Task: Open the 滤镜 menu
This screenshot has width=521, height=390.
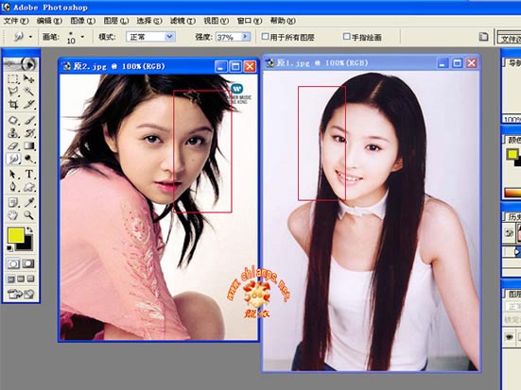Action: coord(182,21)
